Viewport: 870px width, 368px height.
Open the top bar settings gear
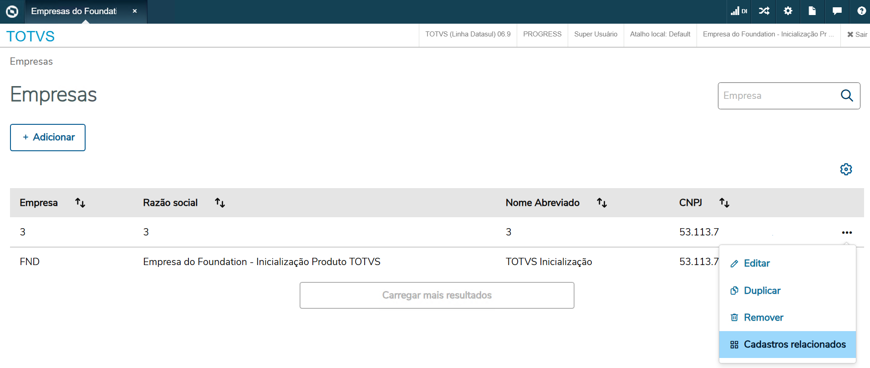point(788,11)
